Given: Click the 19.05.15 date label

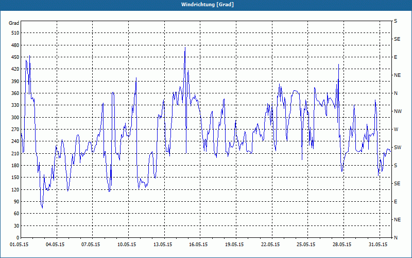Looking at the screenshot, I should [234, 245].
